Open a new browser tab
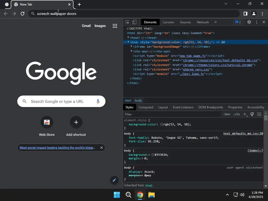268x201 pixels. 79,4
